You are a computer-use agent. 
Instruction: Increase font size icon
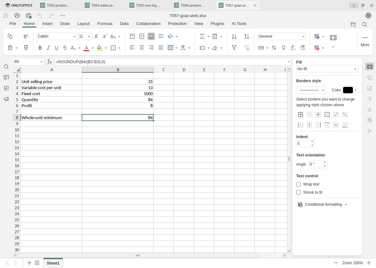(x=97, y=36)
